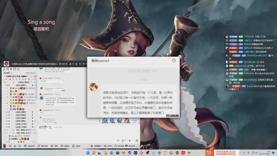Toggle speaker mute in YY bottom bar
The image size is (277, 156).
[10, 146]
